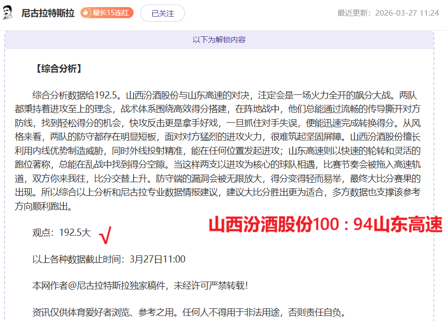
Task: Toggle the 已关注 follow button
Action: coord(162,13)
